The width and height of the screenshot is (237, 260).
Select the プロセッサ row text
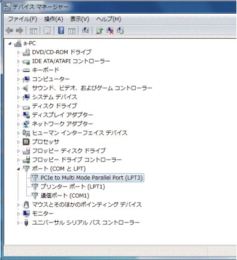pos(45,142)
